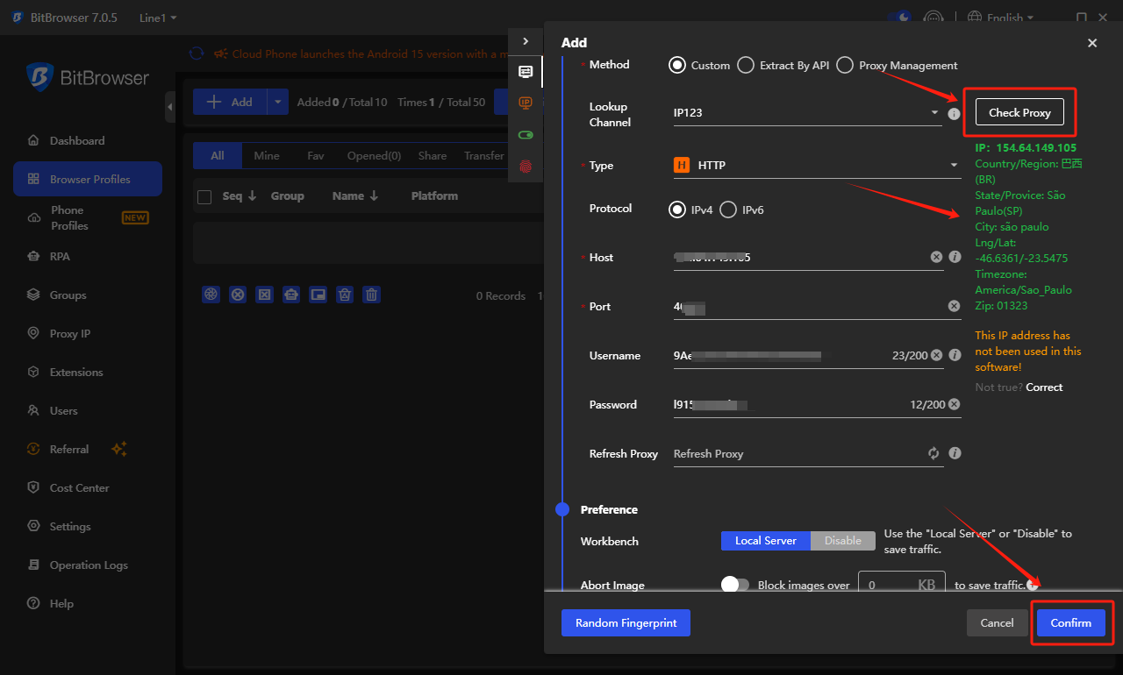
Task: Tick the select-all checkbox beside Seq
Action: (204, 196)
